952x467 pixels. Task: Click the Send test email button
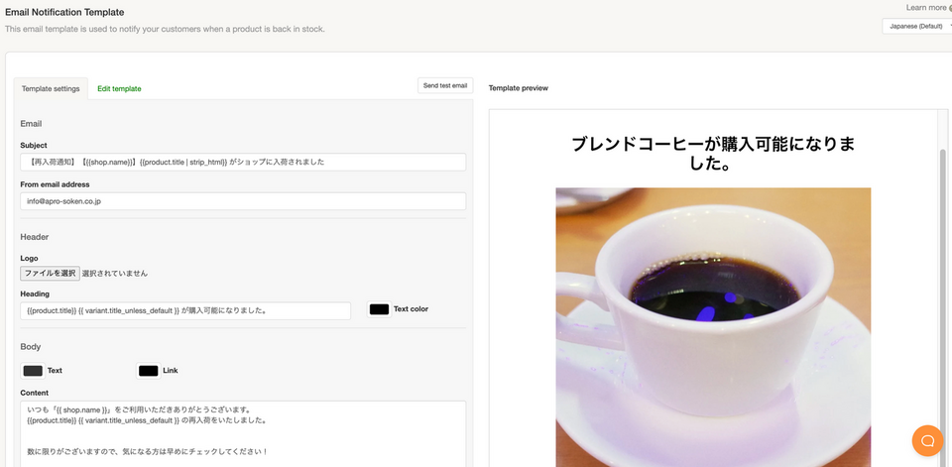point(445,85)
